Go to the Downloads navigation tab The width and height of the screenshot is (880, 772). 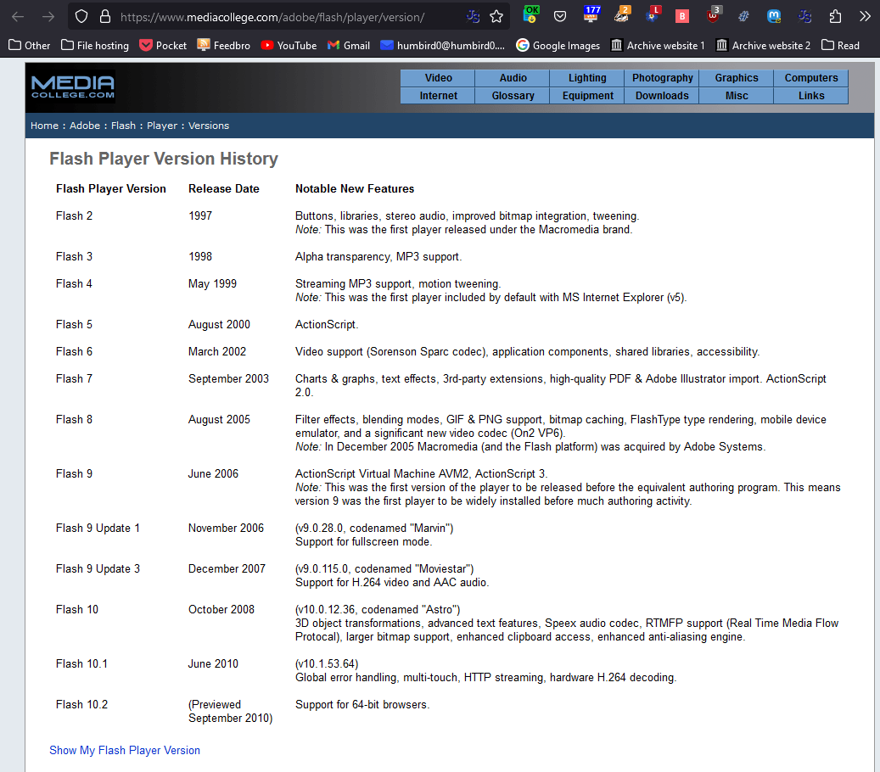[662, 96]
